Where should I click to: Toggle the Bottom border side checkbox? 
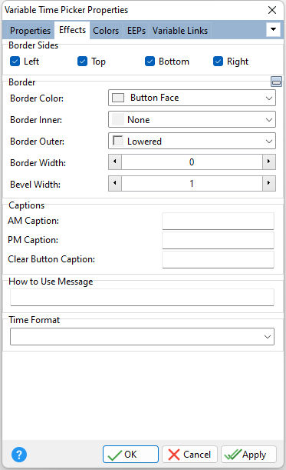tap(150, 61)
